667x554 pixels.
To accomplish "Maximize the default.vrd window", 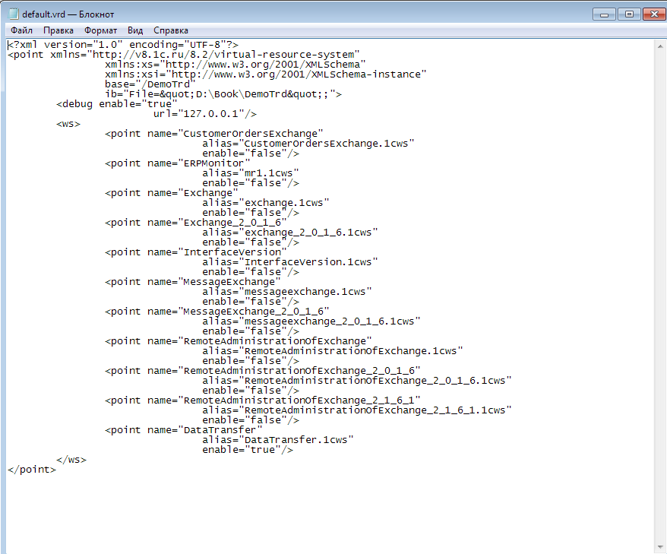I will click(628, 14).
